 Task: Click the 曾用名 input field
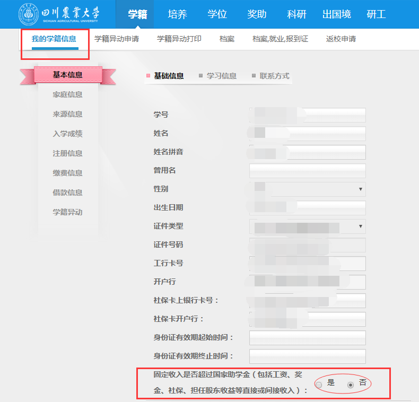[x=308, y=171]
